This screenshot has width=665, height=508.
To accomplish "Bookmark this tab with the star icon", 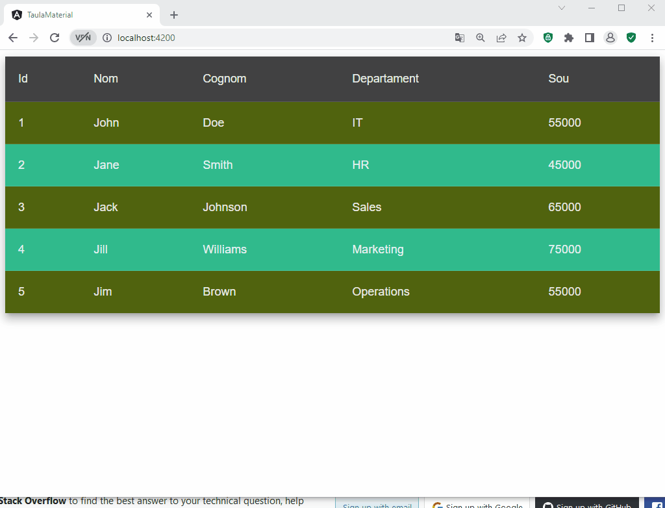I will point(522,38).
